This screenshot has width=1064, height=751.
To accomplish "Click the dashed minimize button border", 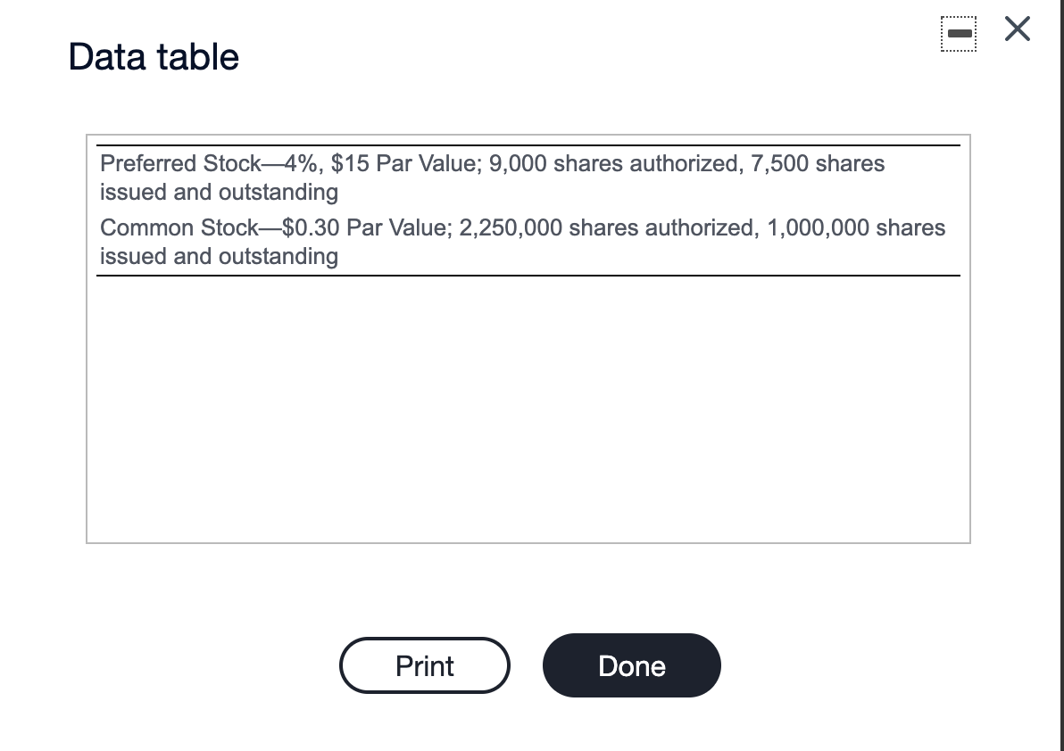I will point(959,34).
